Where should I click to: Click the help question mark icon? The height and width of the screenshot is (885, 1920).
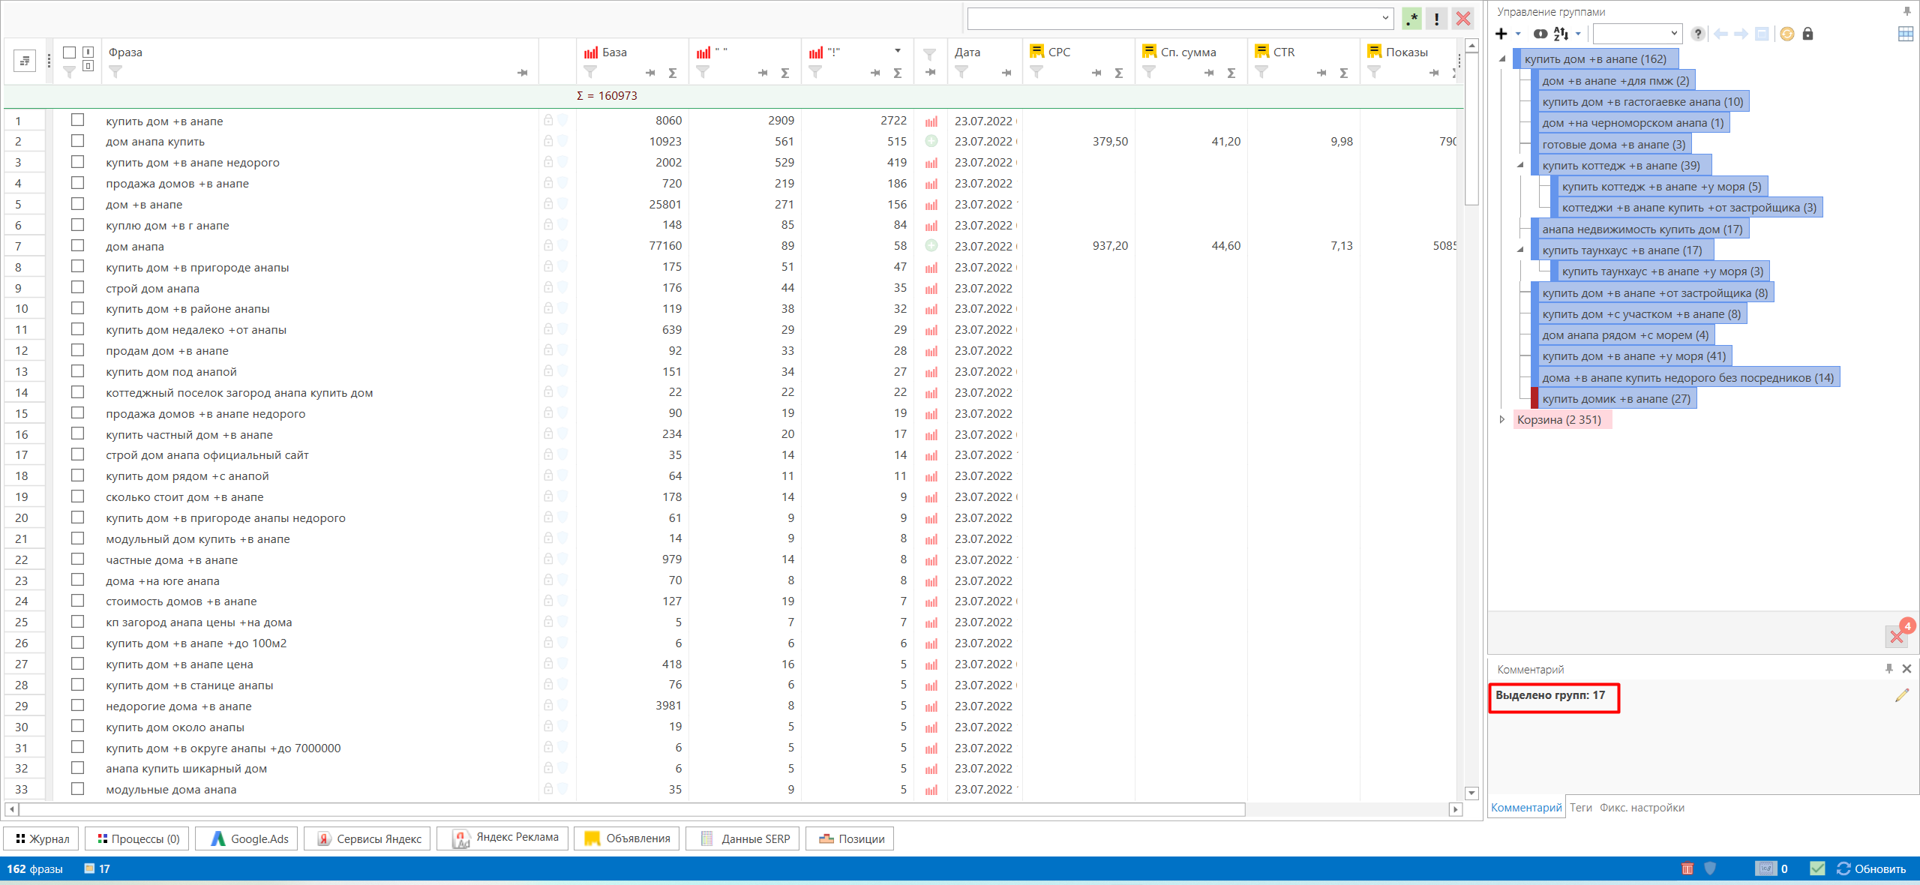[1698, 34]
